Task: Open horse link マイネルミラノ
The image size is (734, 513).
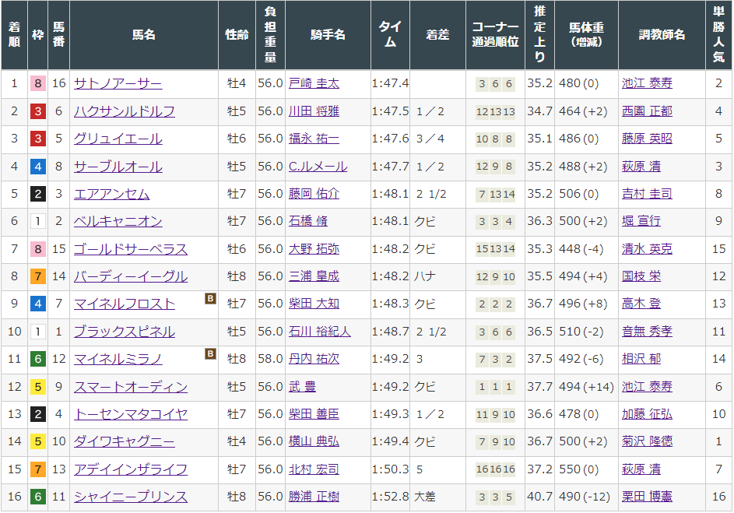Action: point(118,359)
